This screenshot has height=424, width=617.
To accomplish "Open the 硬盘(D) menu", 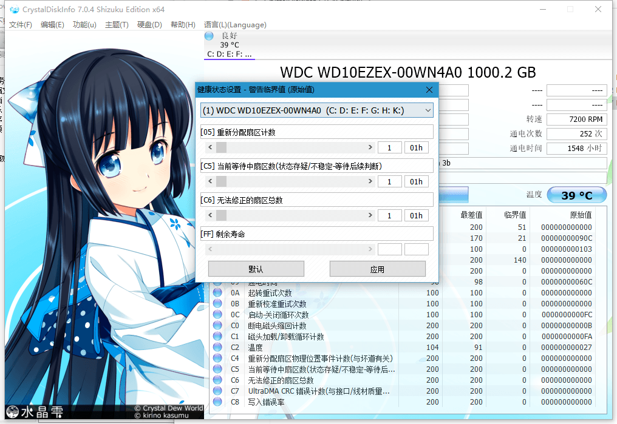I will [149, 25].
